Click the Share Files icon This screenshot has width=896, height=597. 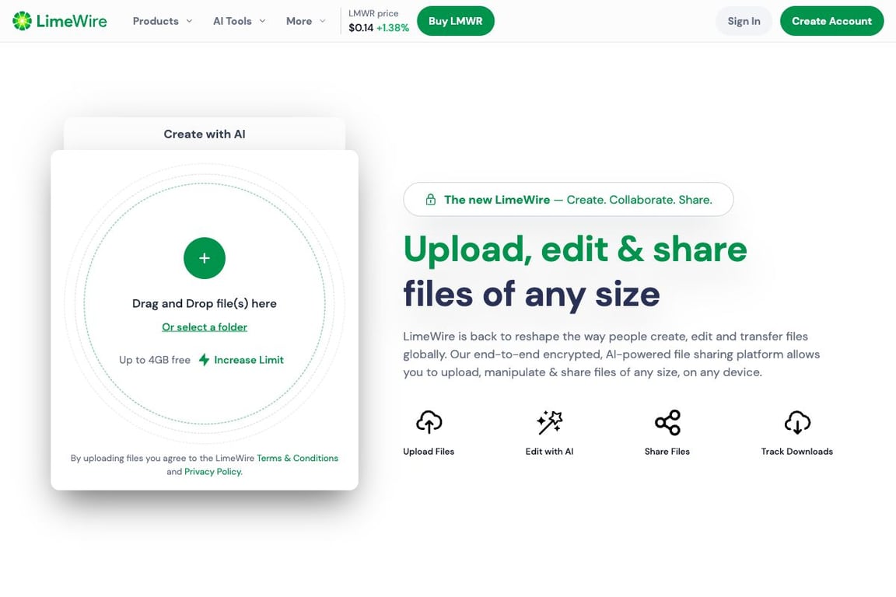pyautogui.click(x=667, y=422)
